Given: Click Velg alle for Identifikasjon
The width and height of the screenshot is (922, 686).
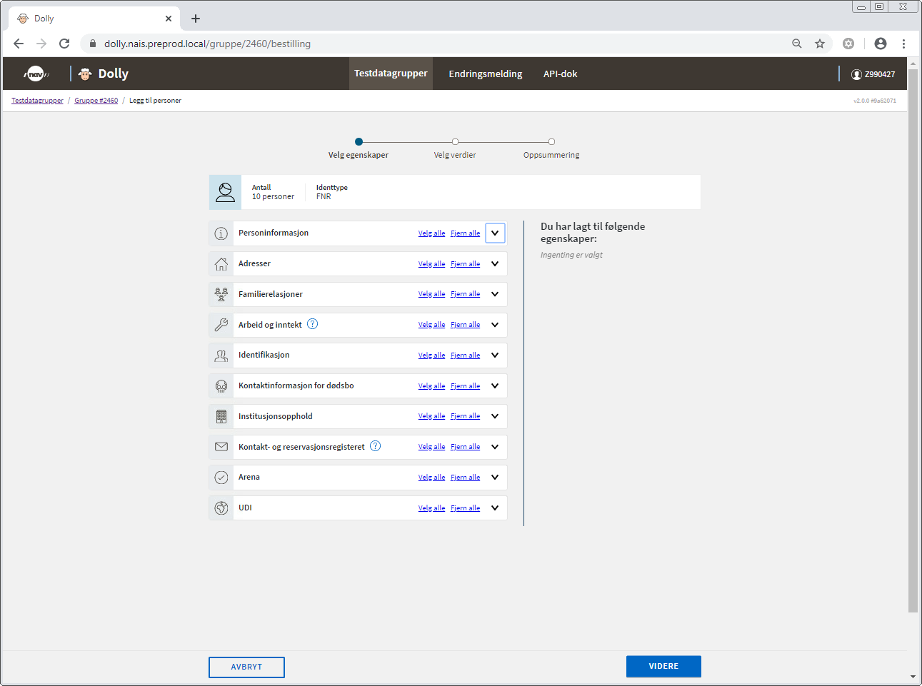Looking at the screenshot, I should click(x=431, y=355).
